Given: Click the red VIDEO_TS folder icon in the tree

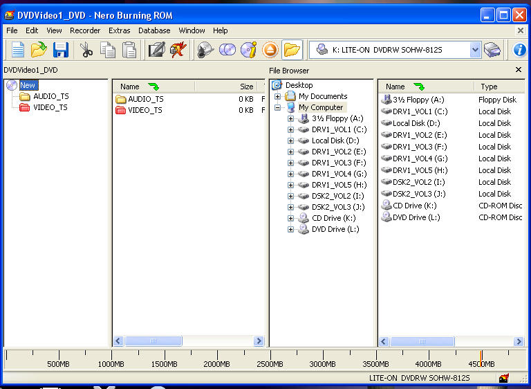Looking at the screenshot, I should coord(24,107).
